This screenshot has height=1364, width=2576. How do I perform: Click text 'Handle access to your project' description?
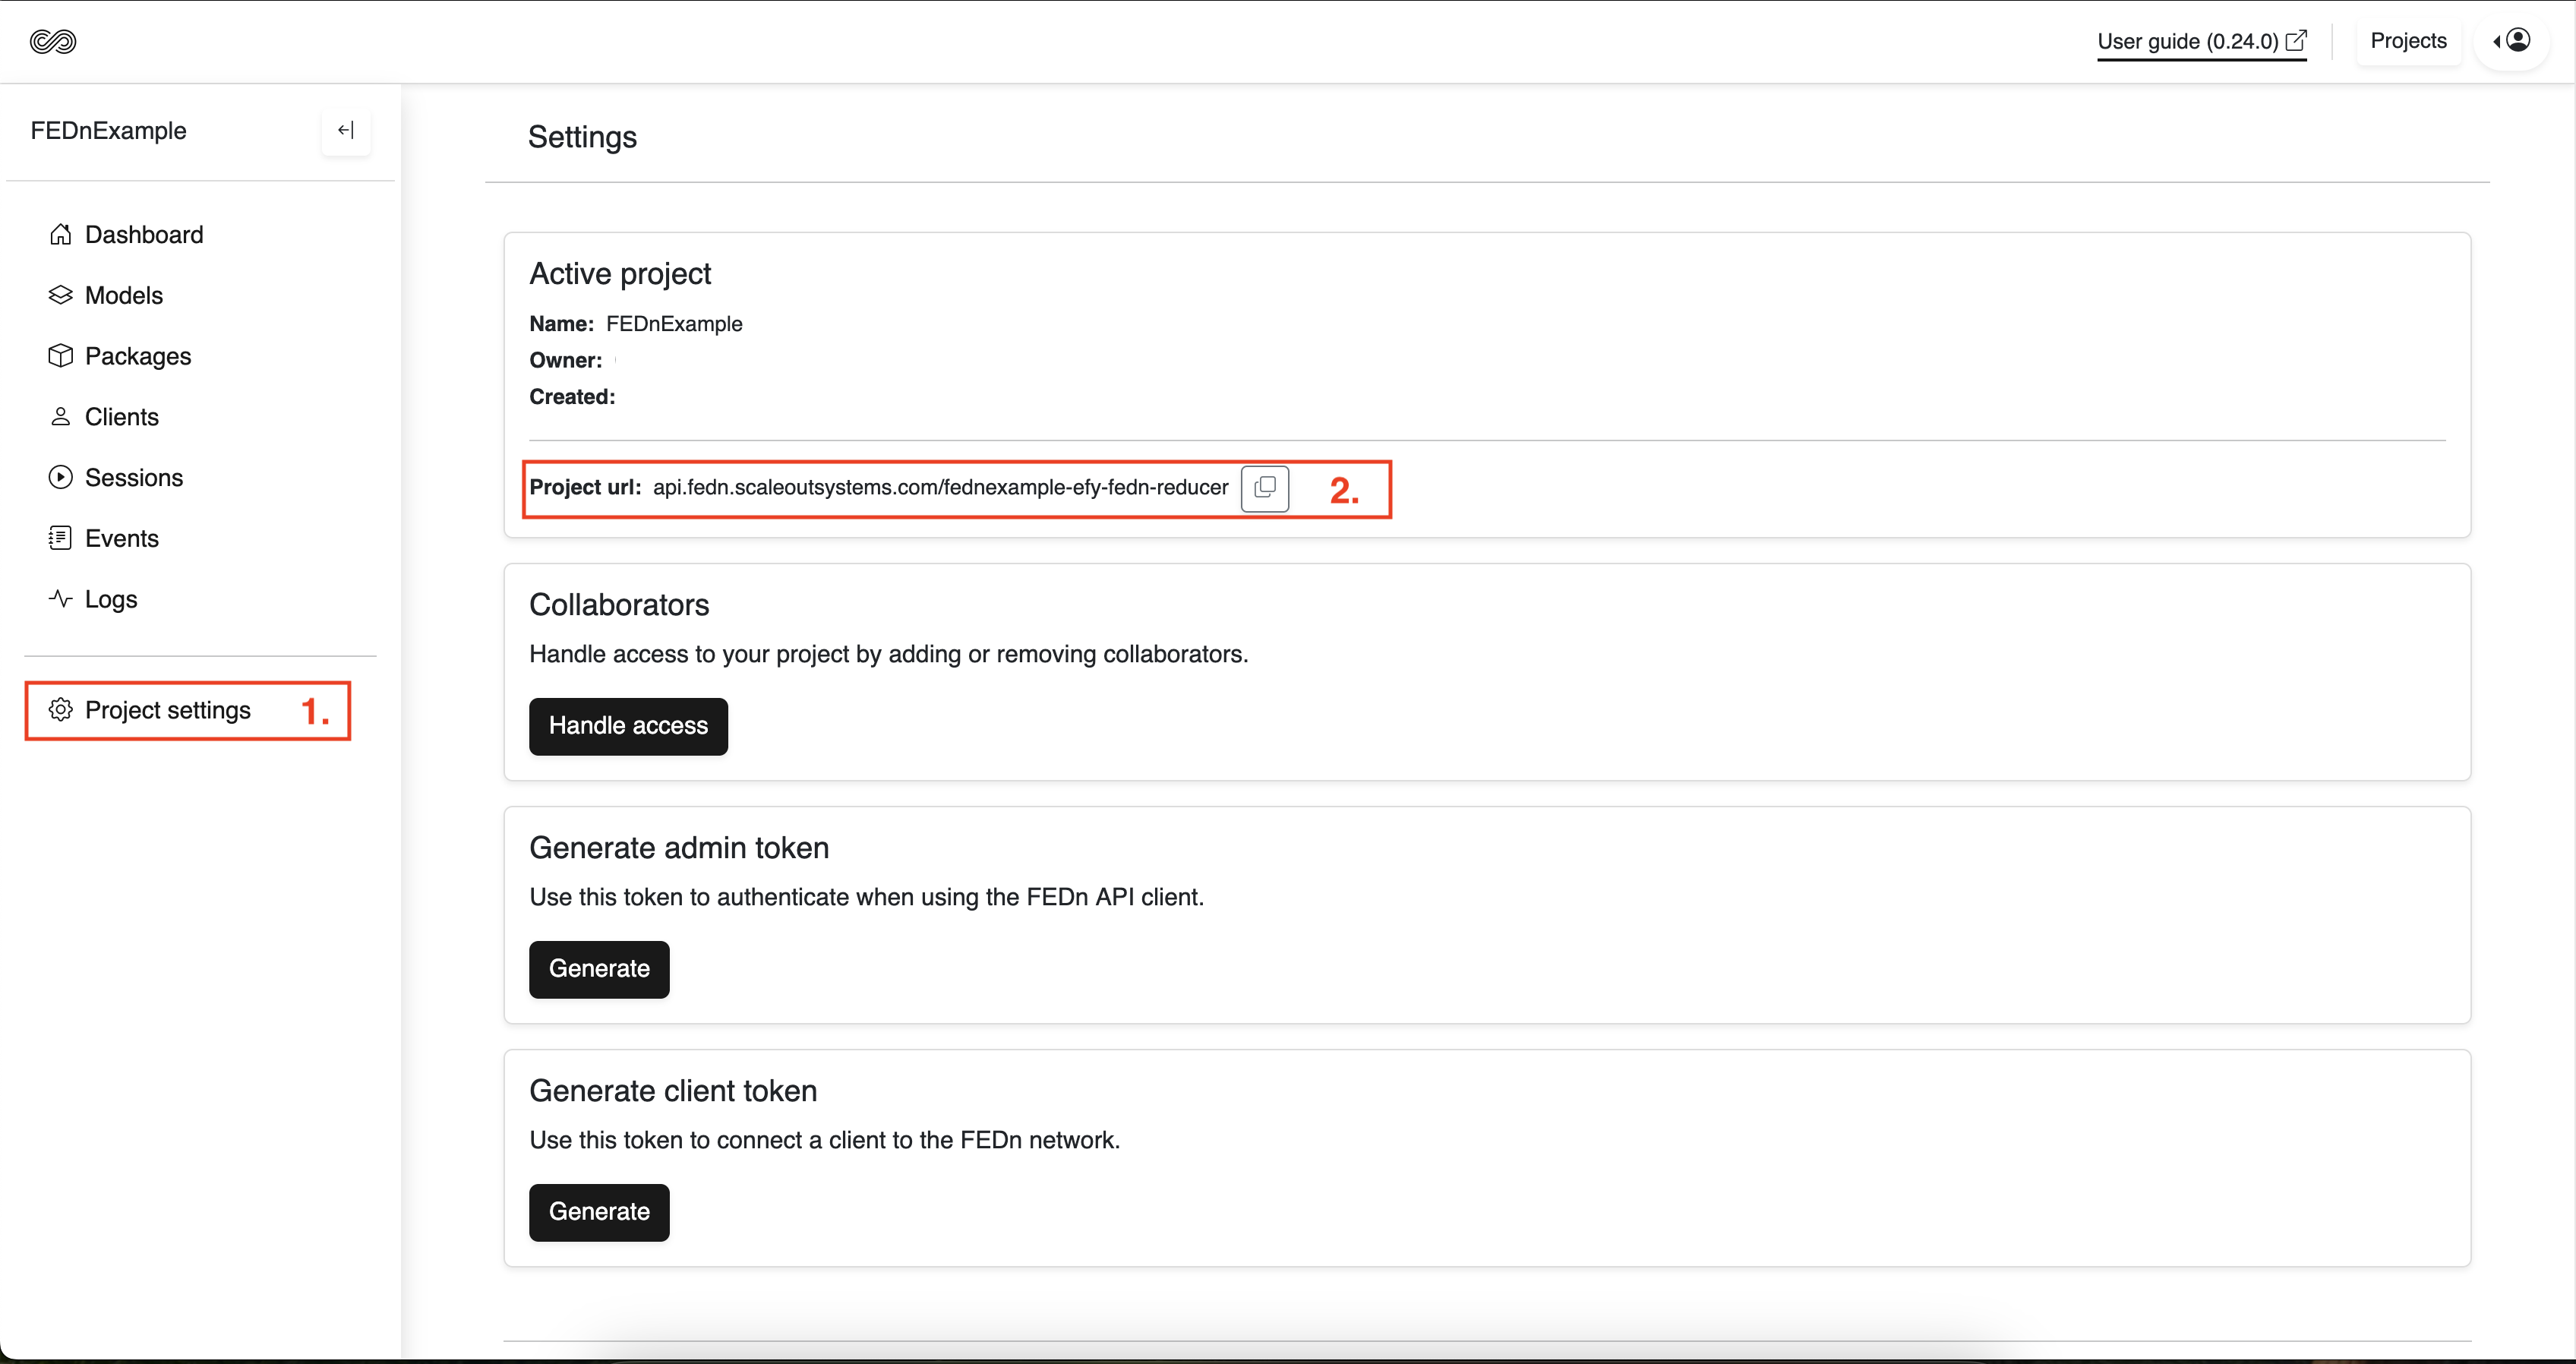coord(889,654)
